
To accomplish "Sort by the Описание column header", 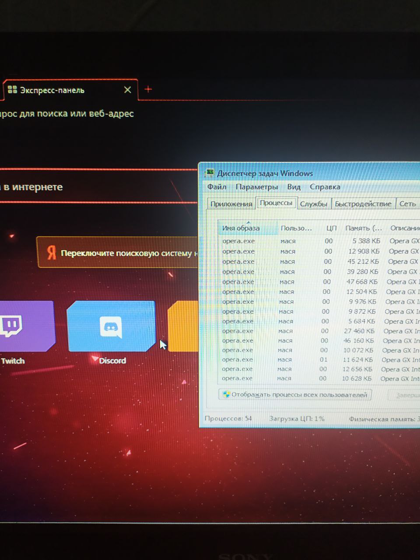I will (x=403, y=228).
